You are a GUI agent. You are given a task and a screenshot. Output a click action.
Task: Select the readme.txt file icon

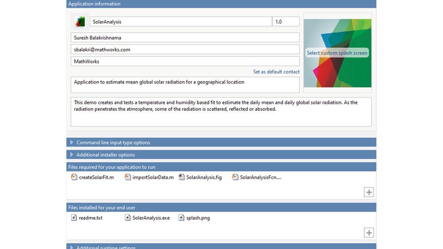(x=74, y=218)
